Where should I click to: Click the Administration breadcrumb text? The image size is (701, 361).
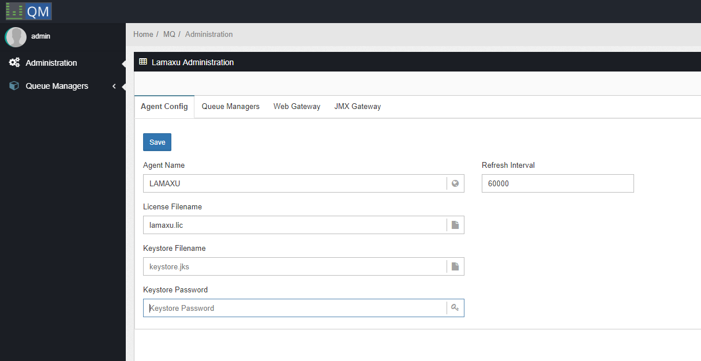pos(209,35)
